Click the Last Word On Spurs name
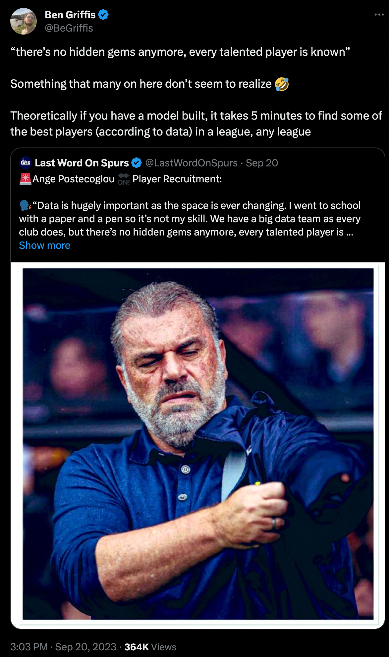389x657 pixels. (82, 163)
